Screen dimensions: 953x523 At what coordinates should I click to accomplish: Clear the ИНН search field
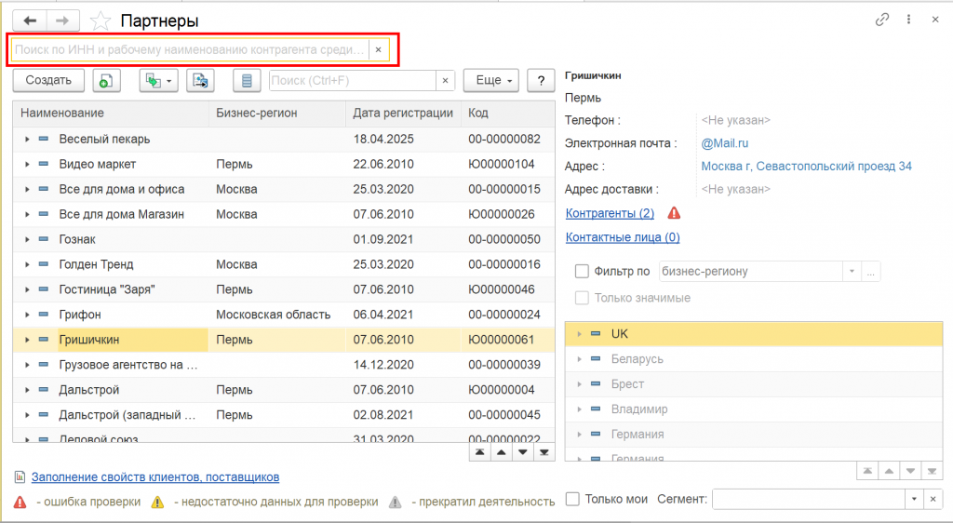(x=378, y=50)
